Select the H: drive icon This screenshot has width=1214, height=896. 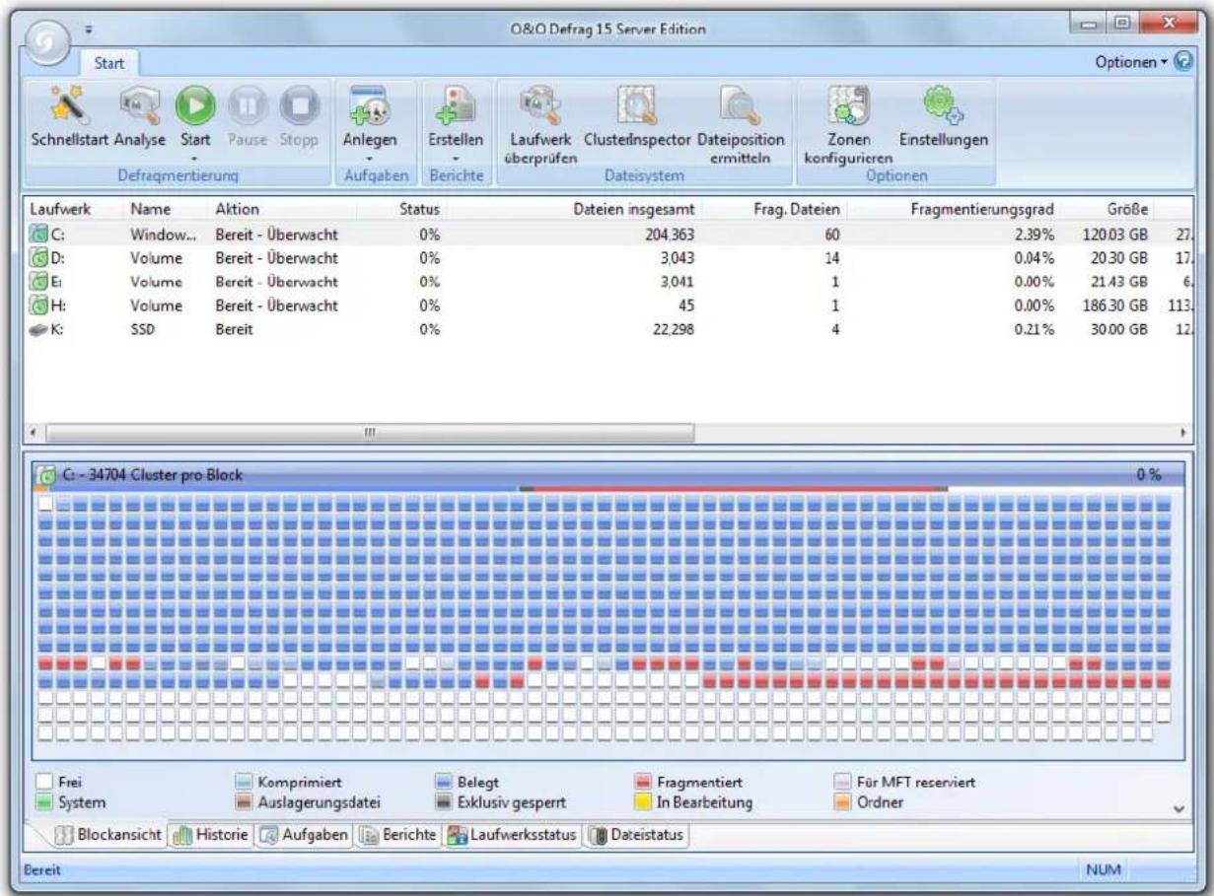(40, 306)
